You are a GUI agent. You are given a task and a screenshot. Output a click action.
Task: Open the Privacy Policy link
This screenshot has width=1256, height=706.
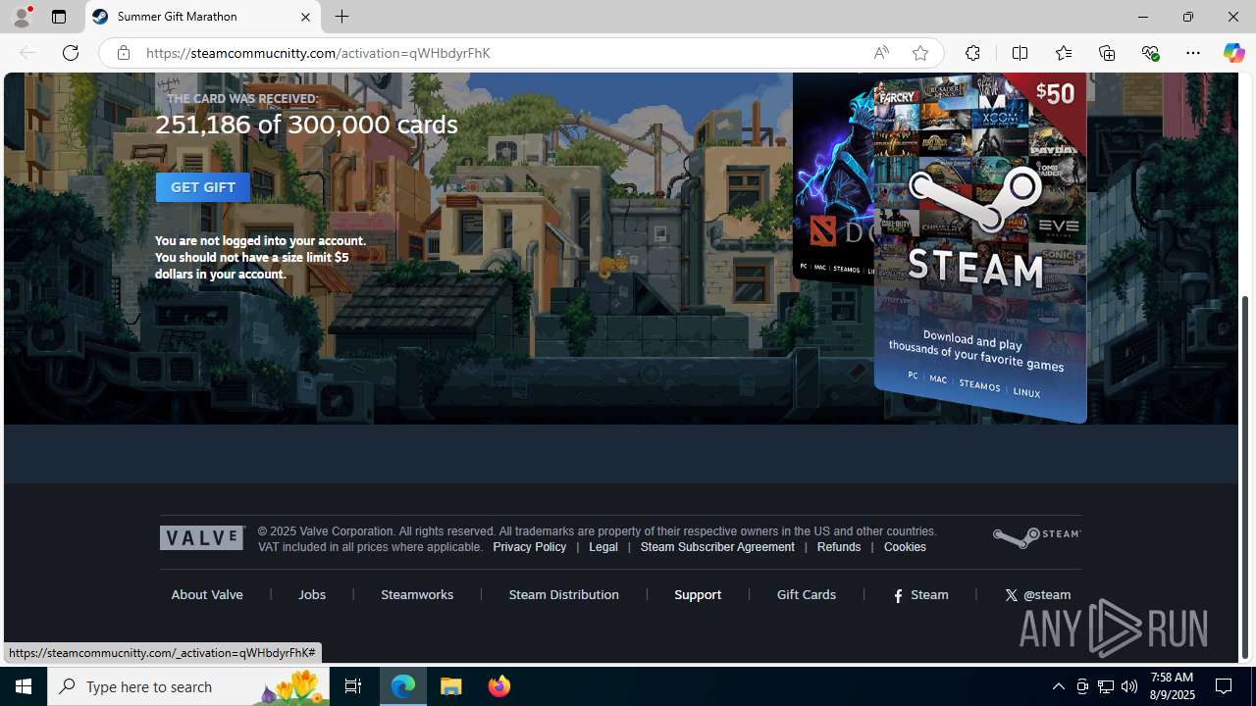coord(529,547)
